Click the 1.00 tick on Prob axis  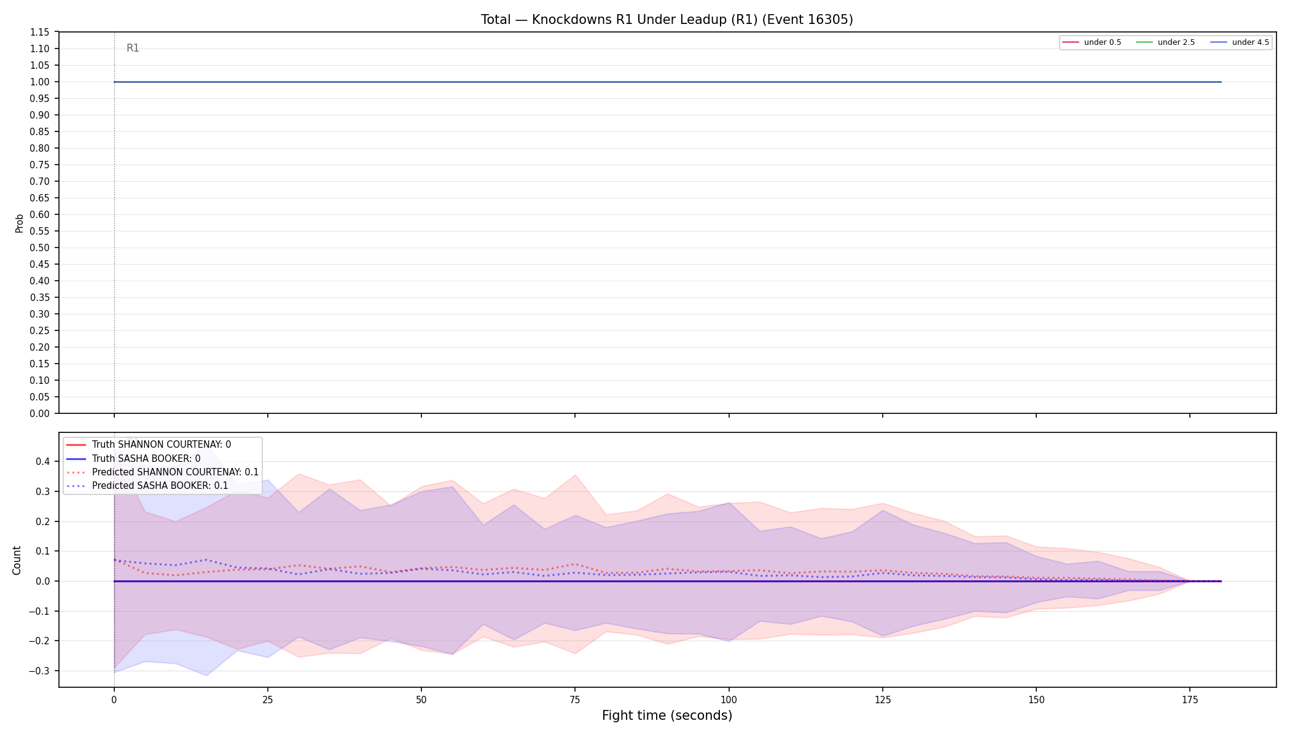pyautogui.click(x=40, y=82)
